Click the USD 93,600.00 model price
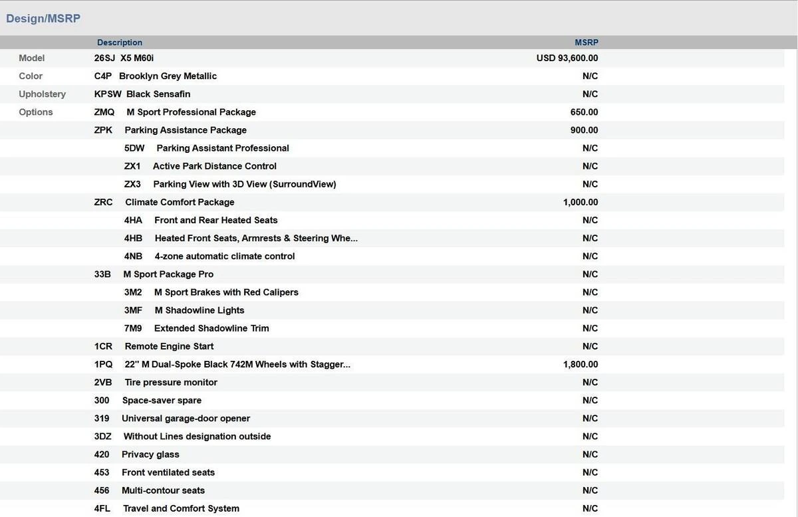The height and width of the screenshot is (517, 798). coord(567,58)
